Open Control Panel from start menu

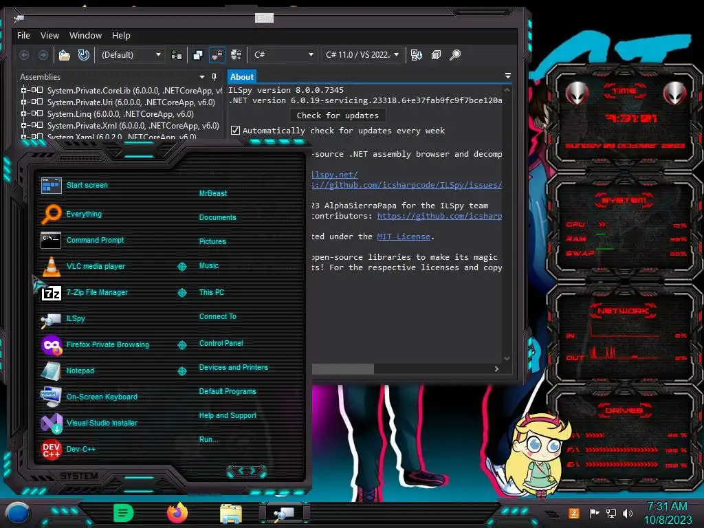(221, 343)
